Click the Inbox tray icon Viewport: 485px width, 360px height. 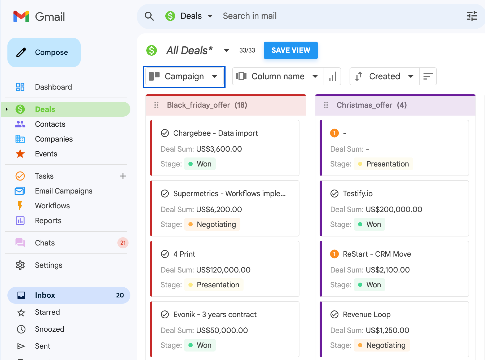21,295
